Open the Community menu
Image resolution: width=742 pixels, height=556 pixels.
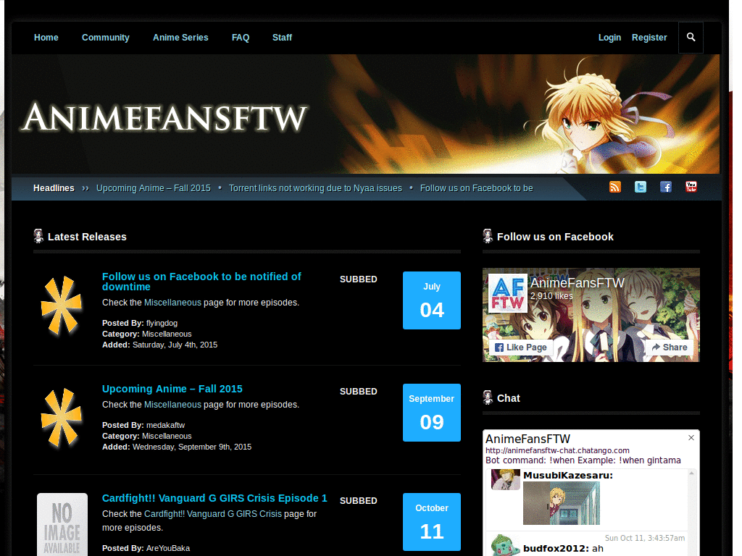106,38
